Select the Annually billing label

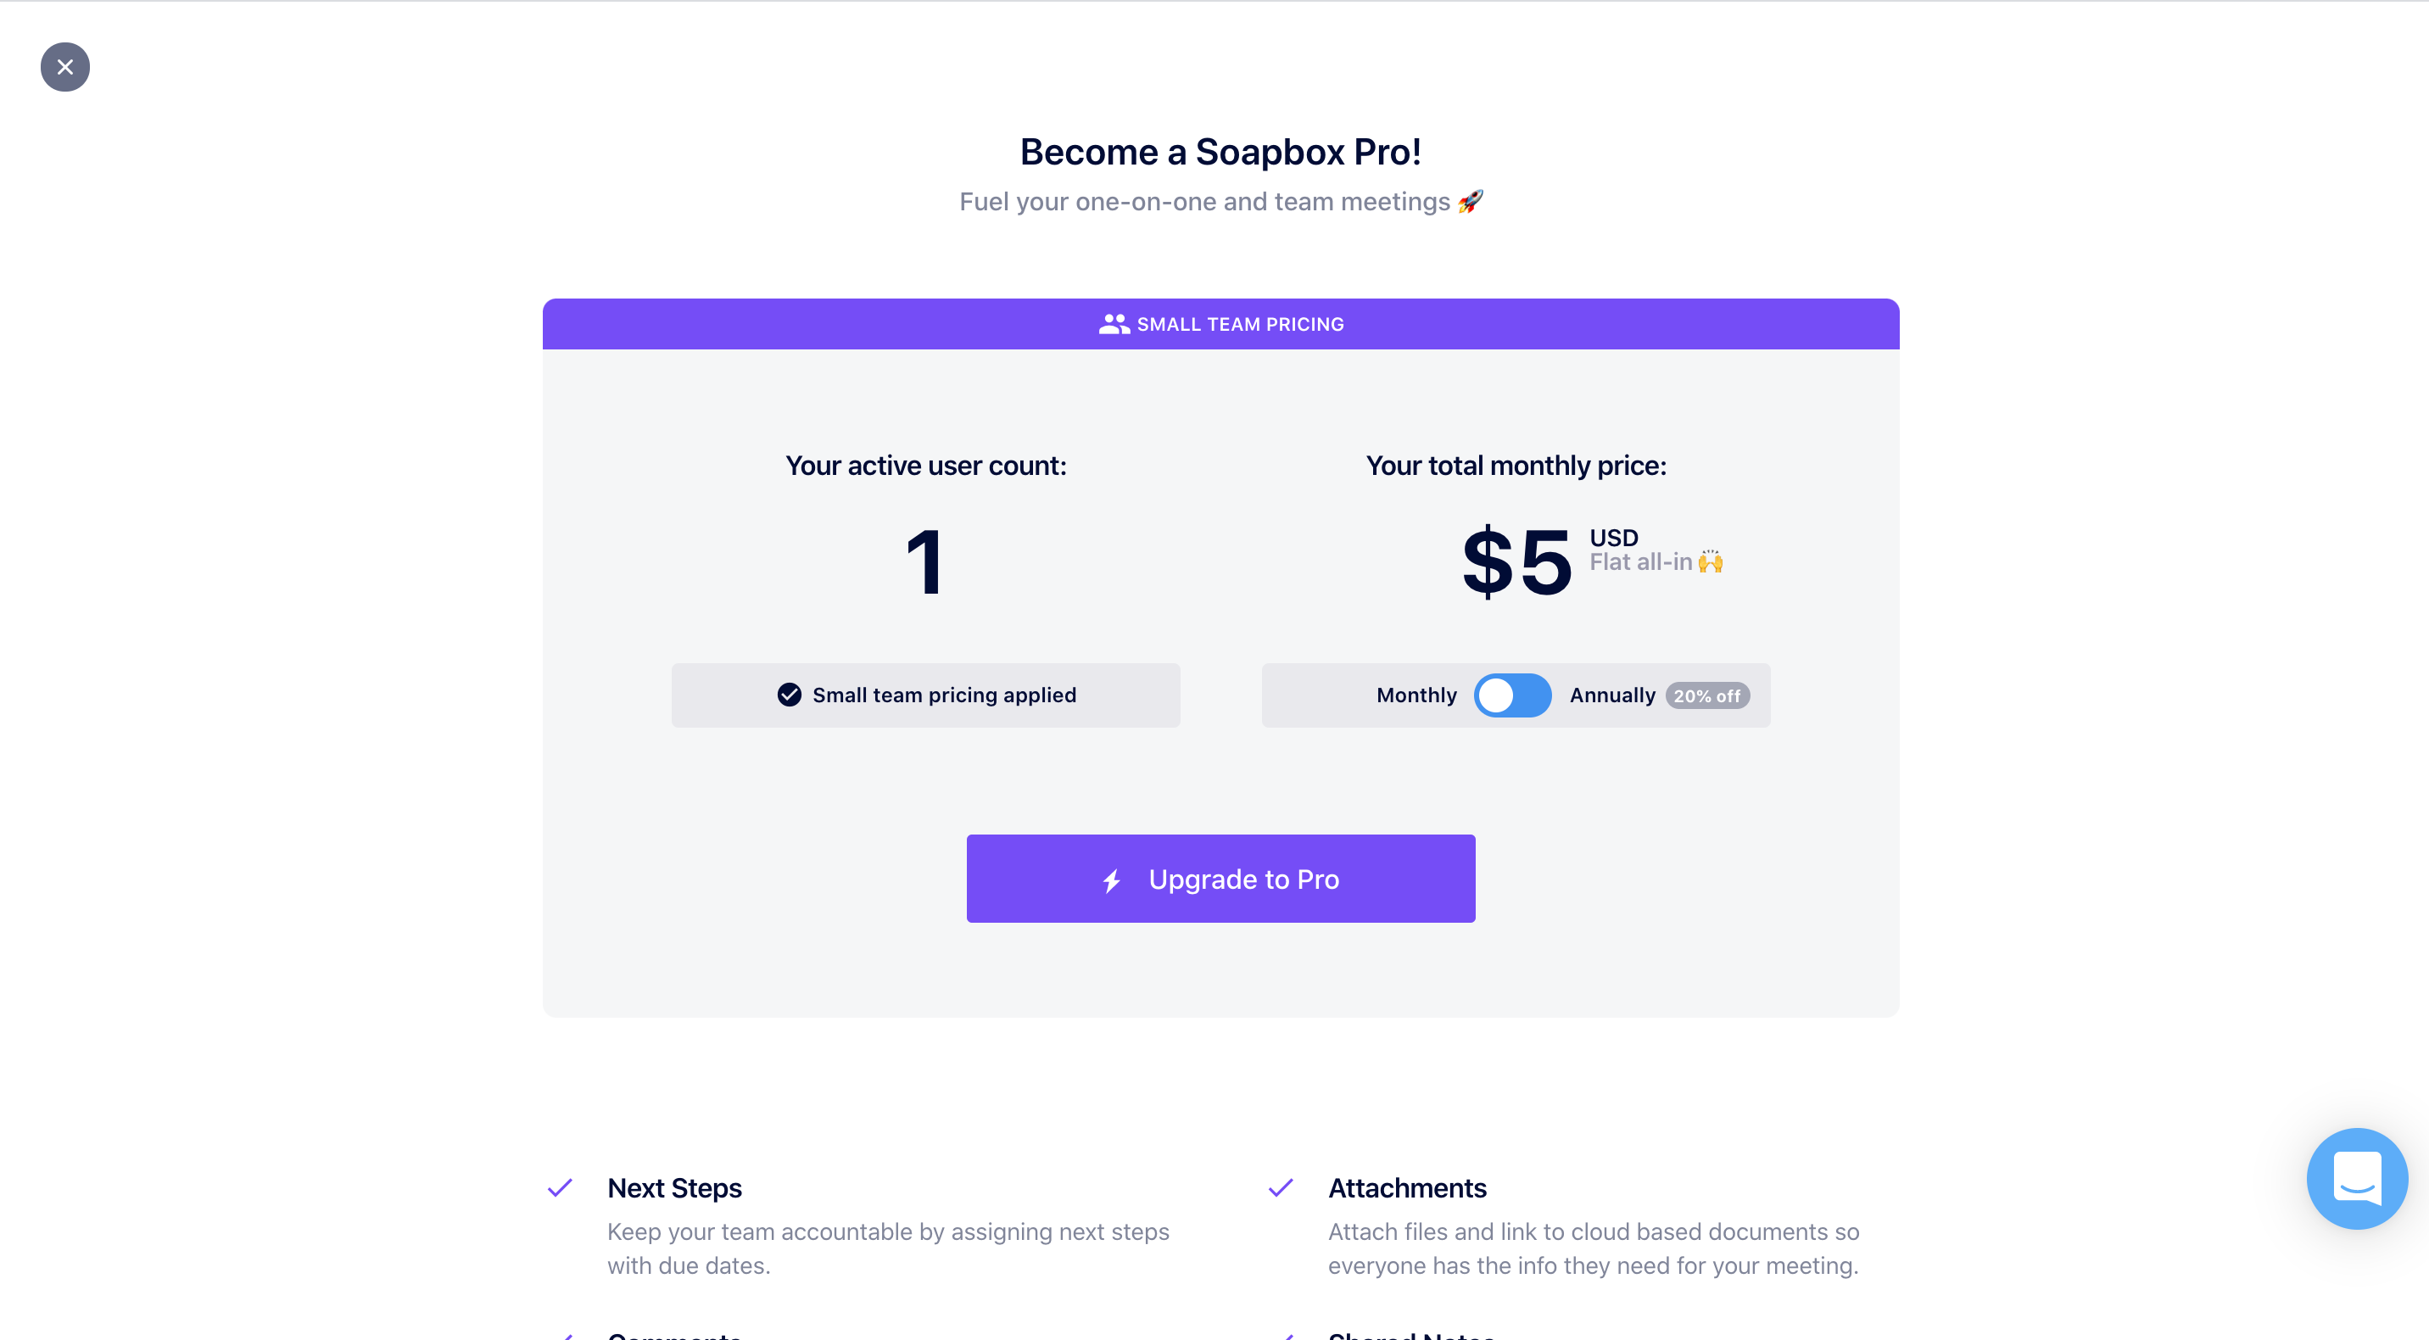point(1612,696)
